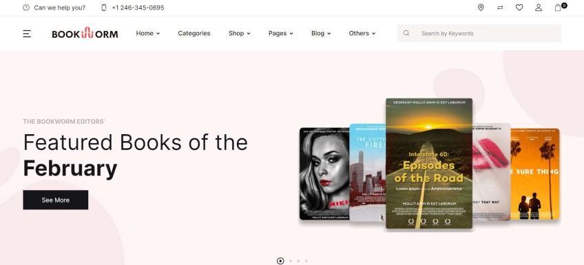Open the compare arrows icon

[500, 8]
